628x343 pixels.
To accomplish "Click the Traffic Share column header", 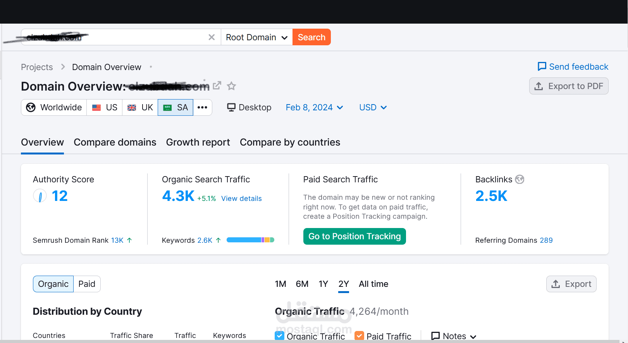I will coord(131,336).
